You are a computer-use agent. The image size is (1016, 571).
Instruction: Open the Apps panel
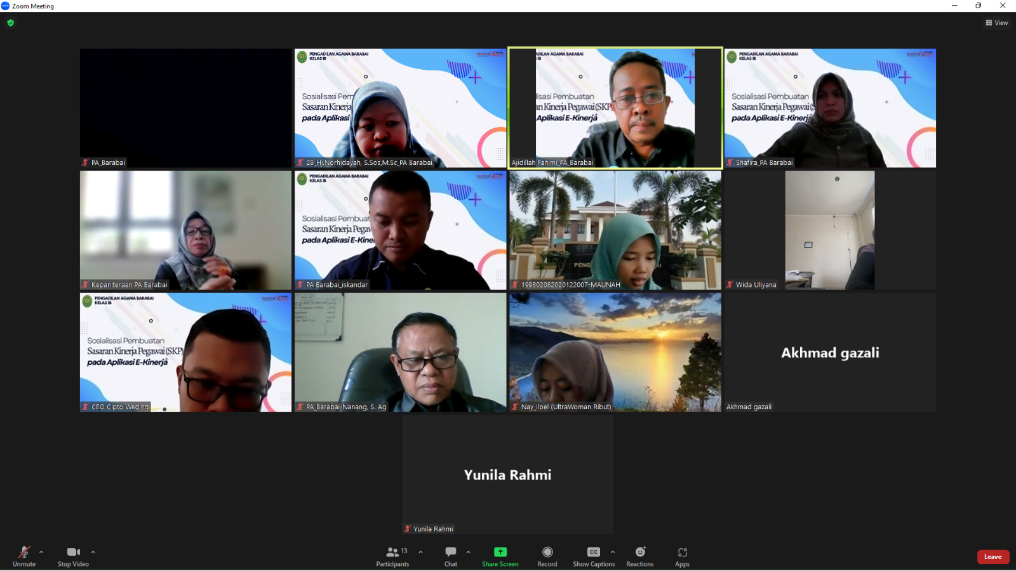pyautogui.click(x=683, y=556)
